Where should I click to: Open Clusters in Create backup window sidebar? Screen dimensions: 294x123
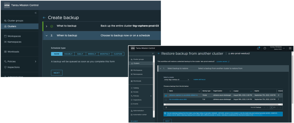pos(20,27)
